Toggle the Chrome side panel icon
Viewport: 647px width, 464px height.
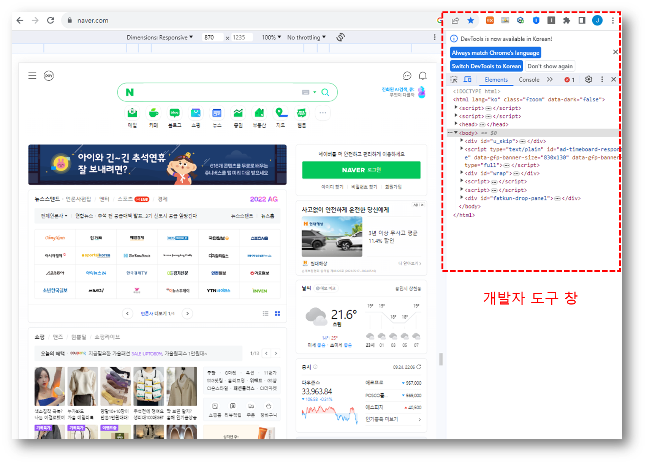coord(582,21)
